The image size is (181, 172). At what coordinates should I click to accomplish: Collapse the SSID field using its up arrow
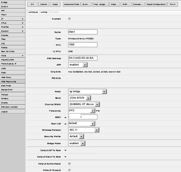tap(65, 117)
